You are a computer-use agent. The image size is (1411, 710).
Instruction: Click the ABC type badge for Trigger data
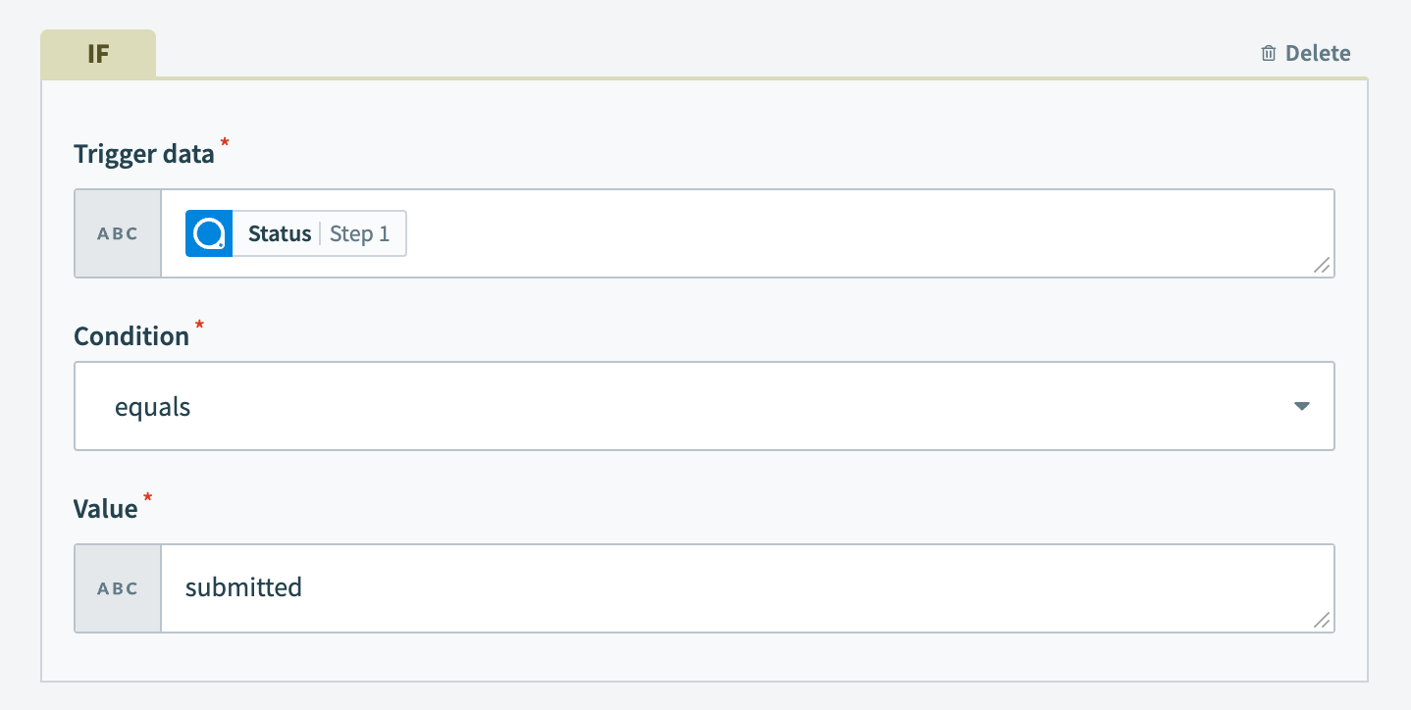point(118,234)
